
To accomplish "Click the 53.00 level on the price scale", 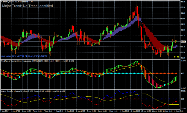I will coord(183,19).
